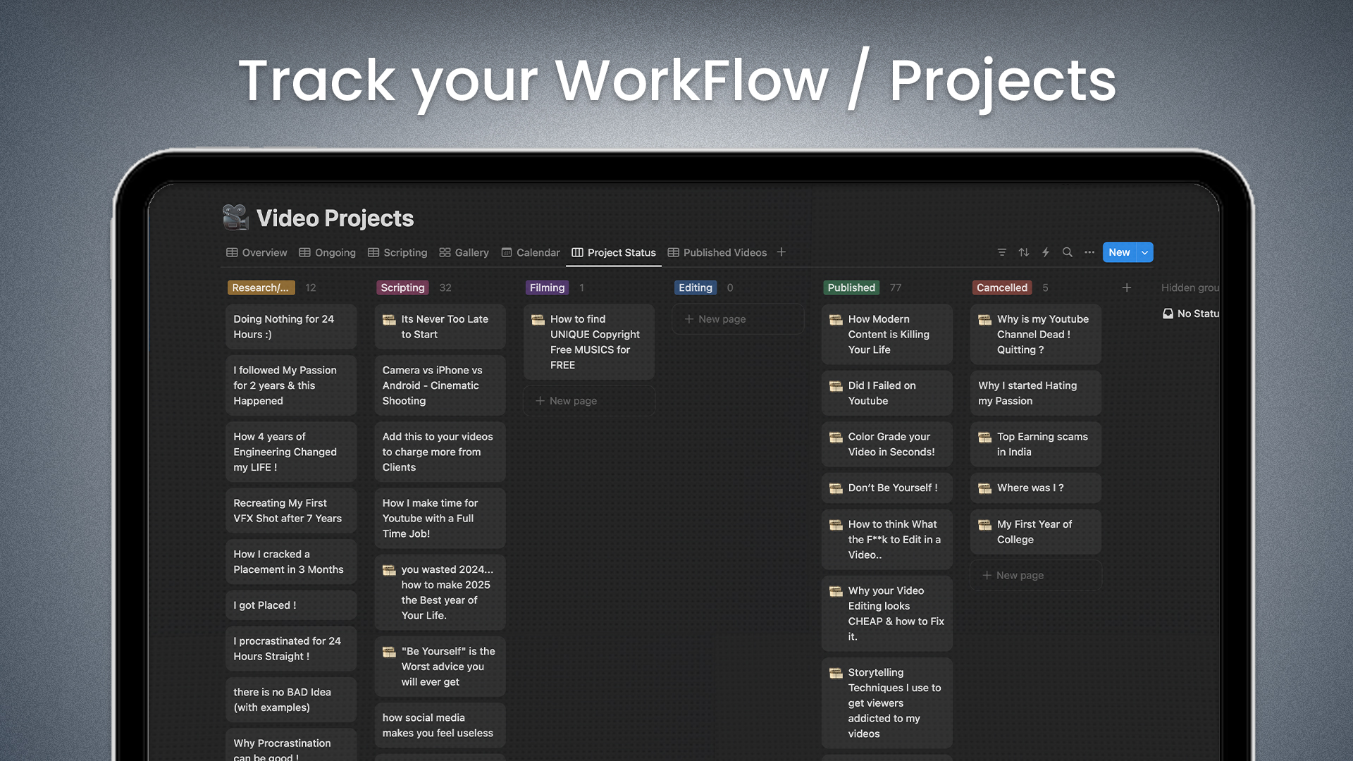This screenshot has width=1353, height=761.
Task: Open 'Its Never Too Late to Start' card
Action: click(440, 327)
